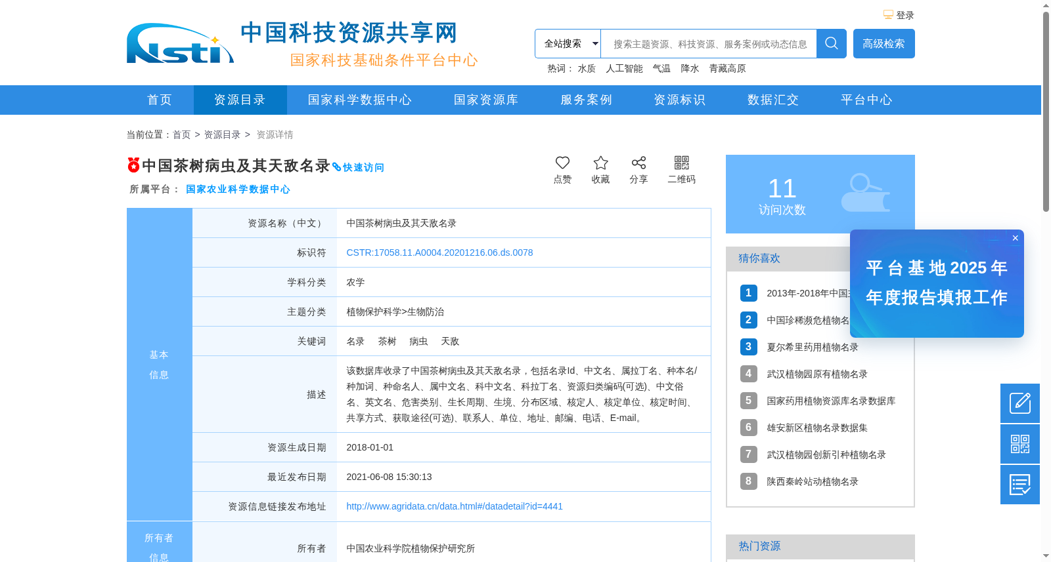
Task: Click the red medal icon beside title
Action: (133, 165)
